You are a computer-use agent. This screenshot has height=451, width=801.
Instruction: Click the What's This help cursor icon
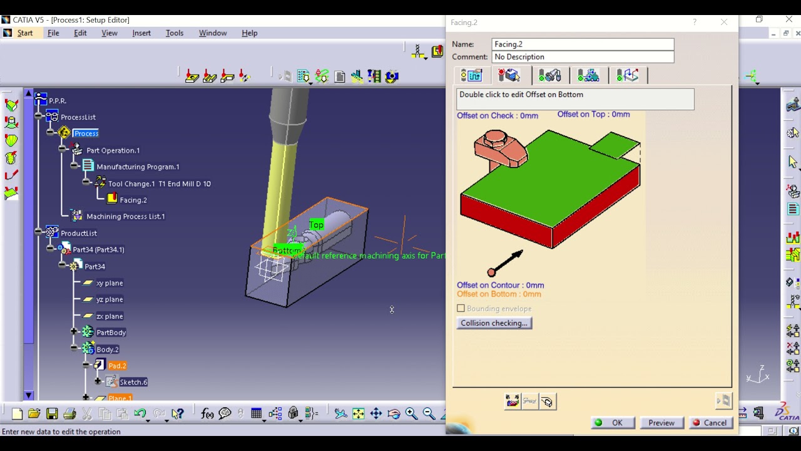coord(178,413)
